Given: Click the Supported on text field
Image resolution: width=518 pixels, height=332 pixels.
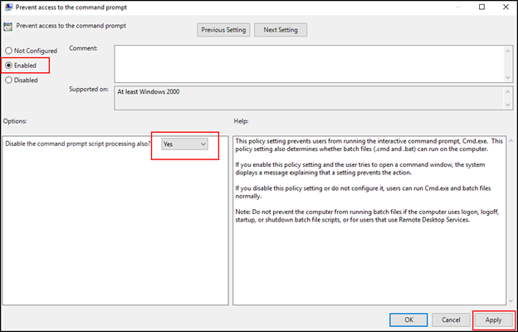Looking at the screenshot, I should click(x=307, y=97).
